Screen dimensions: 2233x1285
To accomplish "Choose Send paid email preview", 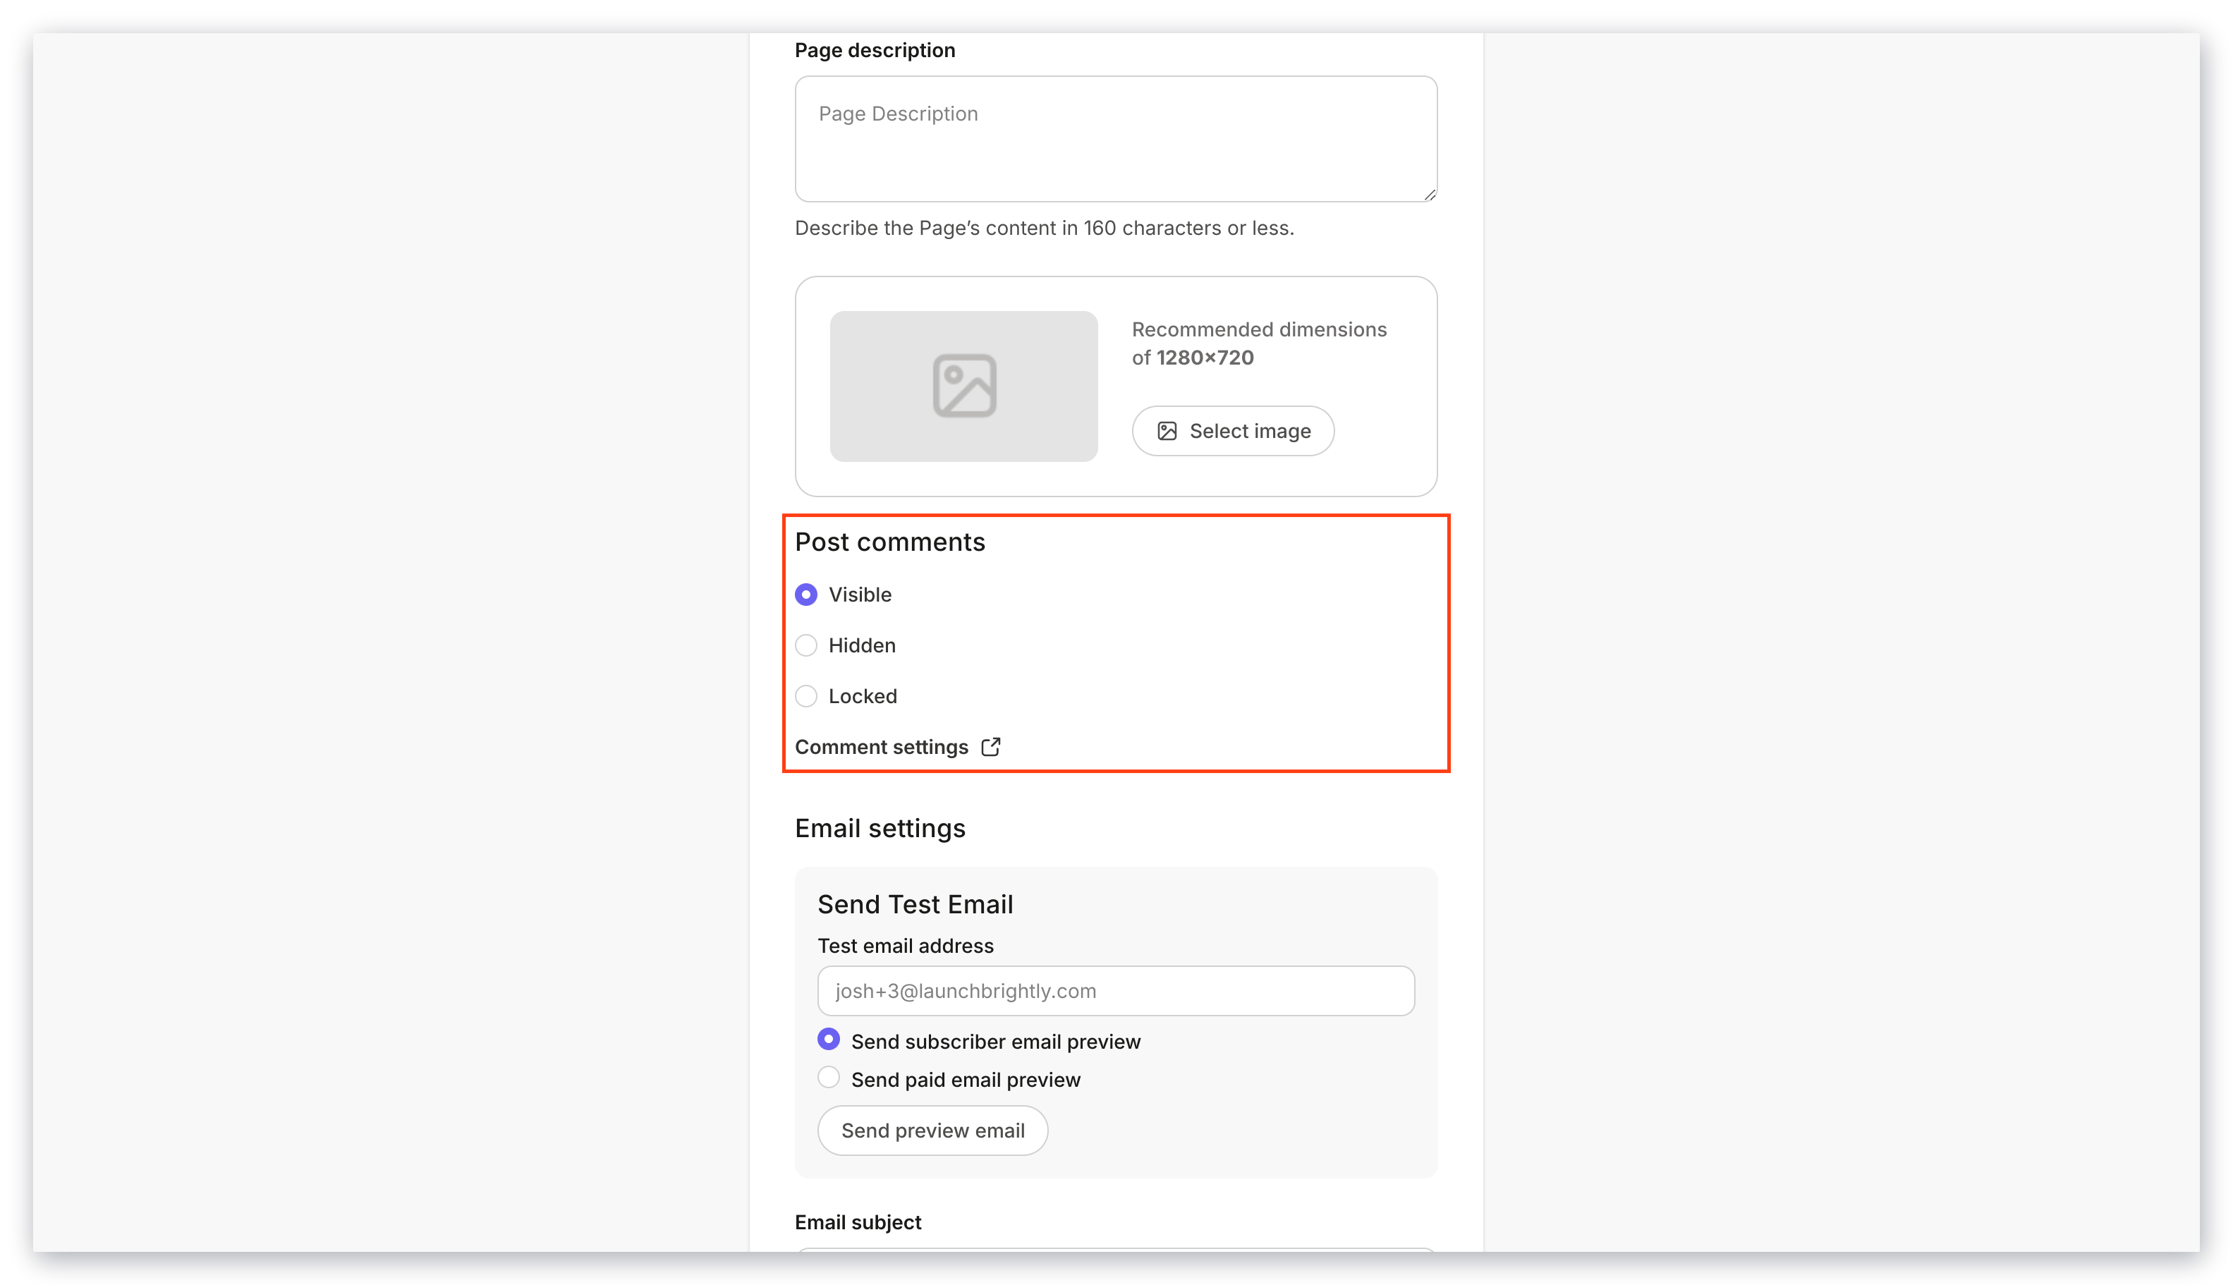I will tap(828, 1077).
